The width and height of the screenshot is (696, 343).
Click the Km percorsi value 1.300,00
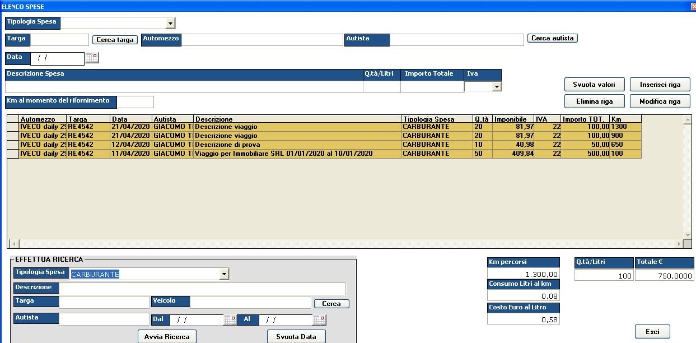524,274
